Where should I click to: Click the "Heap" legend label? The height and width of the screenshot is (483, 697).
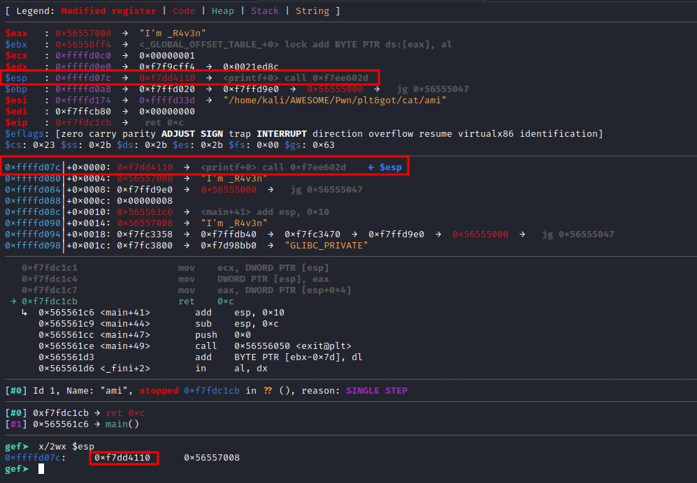click(222, 10)
